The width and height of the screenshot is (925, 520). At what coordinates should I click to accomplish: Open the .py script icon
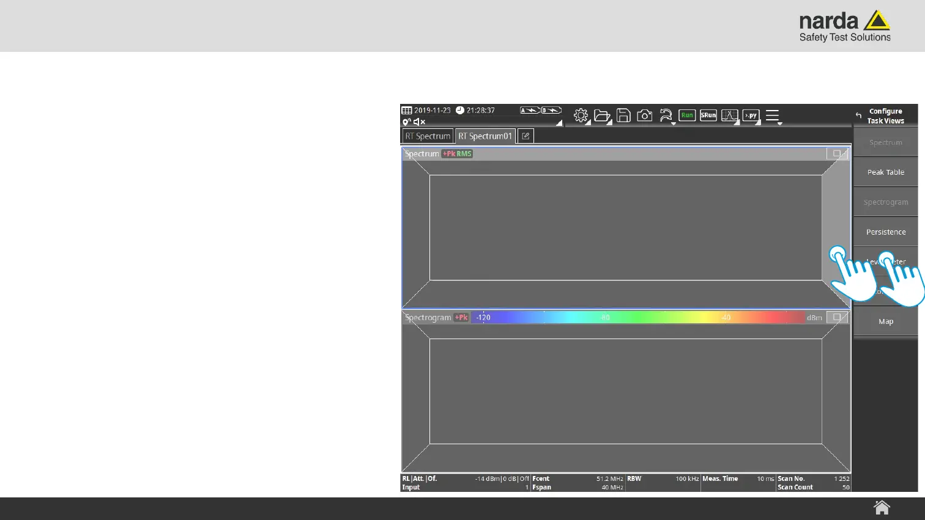tap(751, 115)
